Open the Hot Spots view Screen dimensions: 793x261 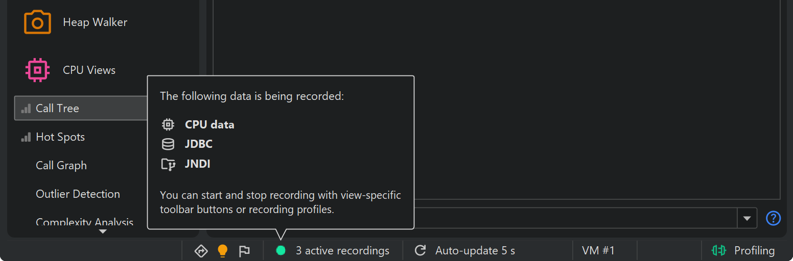click(60, 137)
